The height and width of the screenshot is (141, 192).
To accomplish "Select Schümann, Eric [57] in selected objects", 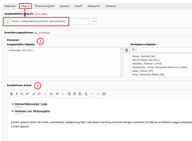I will click(20, 50).
